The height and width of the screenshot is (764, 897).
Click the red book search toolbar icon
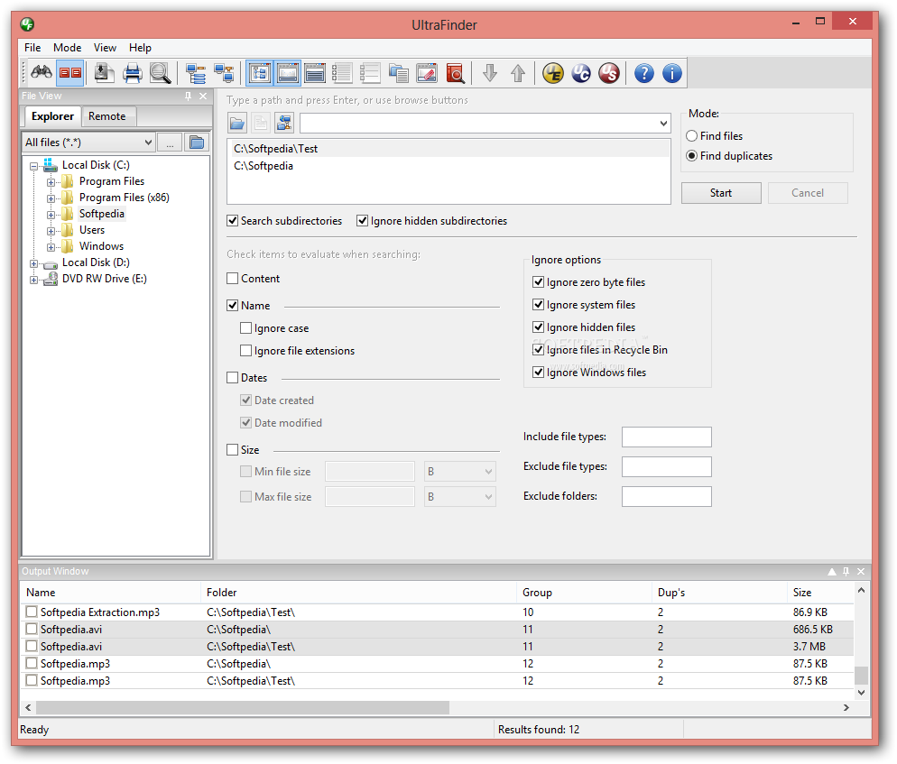pos(454,73)
